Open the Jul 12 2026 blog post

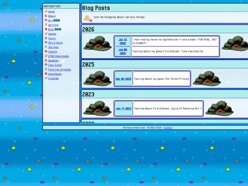pos(123,41)
